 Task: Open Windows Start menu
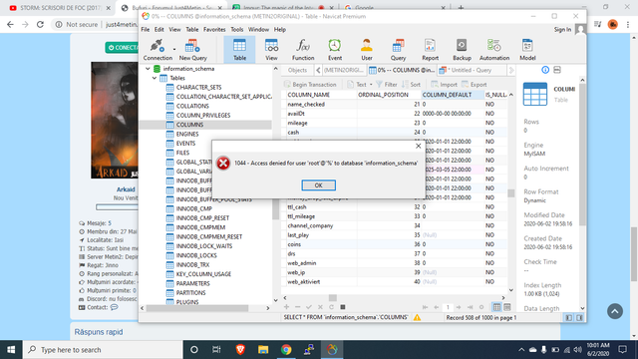pos(11,350)
